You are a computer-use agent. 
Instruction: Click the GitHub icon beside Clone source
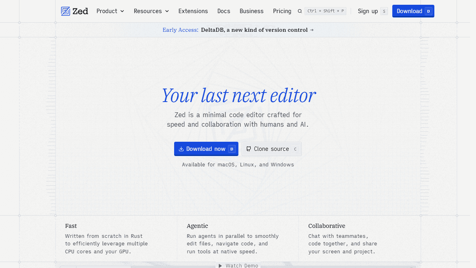point(249,149)
